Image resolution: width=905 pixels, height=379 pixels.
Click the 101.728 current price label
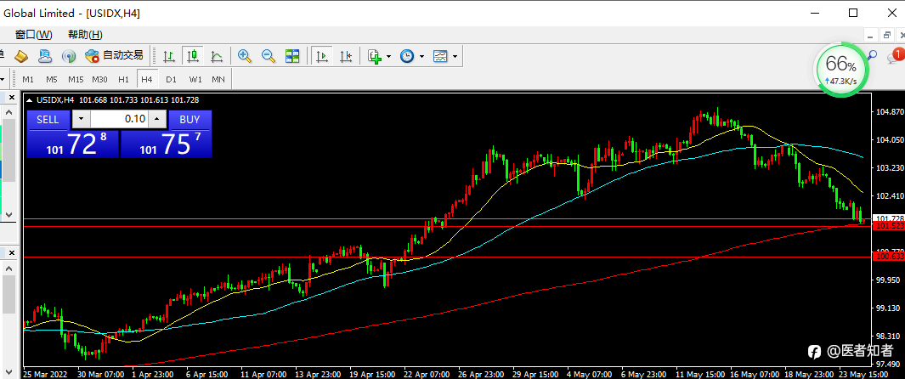pyautogui.click(x=890, y=218)
